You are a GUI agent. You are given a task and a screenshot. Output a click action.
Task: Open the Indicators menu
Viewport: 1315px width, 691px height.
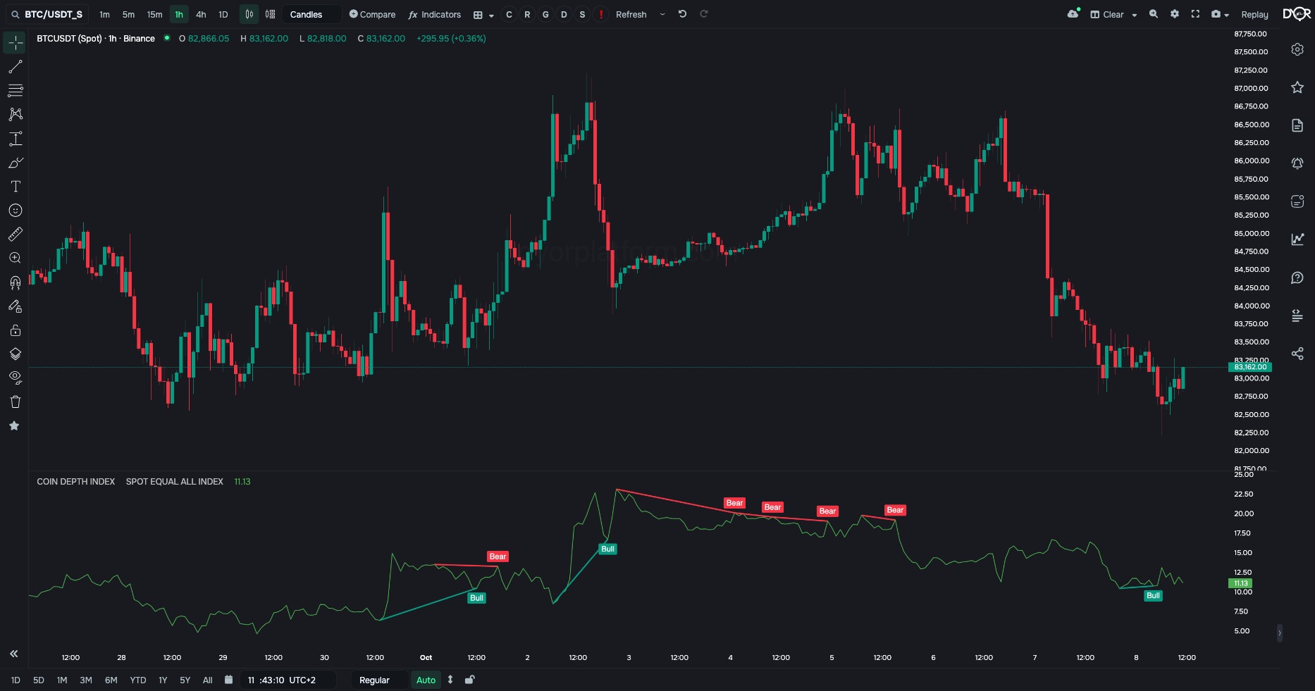coord(435,14)
